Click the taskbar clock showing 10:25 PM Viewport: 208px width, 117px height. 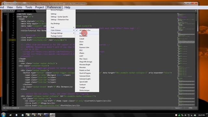[201, 115]
